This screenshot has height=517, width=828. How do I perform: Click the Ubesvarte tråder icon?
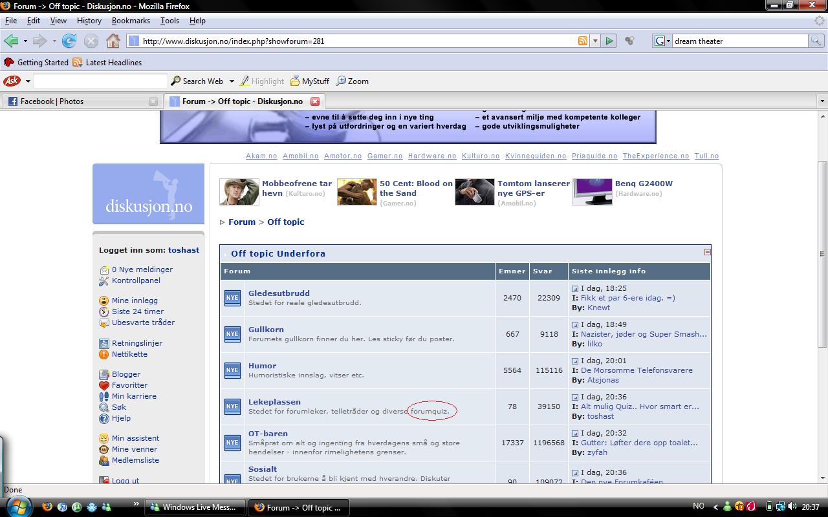click(103, 322)
